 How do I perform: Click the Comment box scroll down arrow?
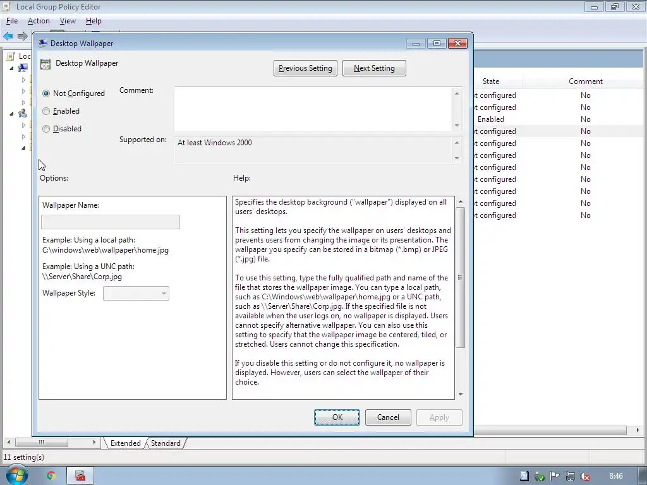[457, 126]
